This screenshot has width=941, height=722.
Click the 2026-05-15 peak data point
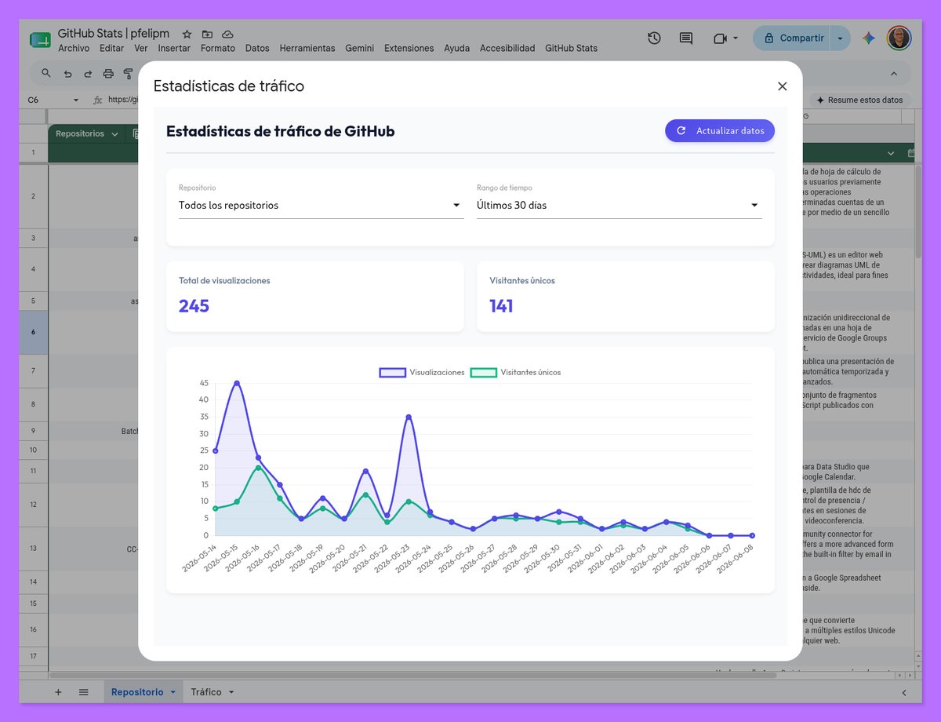[237, 383]
